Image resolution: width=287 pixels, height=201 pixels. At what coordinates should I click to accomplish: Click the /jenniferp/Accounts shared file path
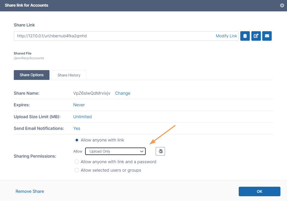[x=29, y=58]
